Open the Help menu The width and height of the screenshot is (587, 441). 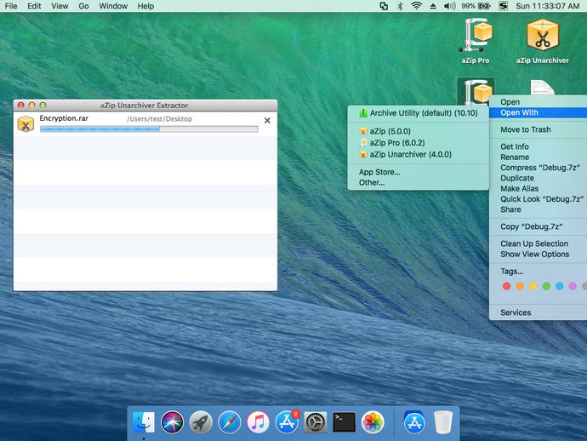145,6
